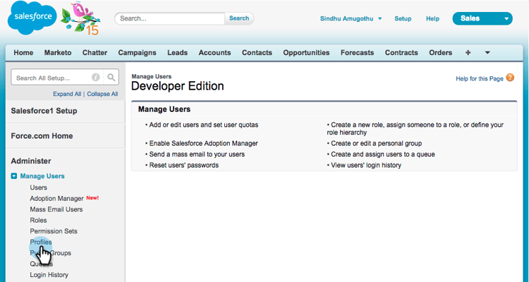Click Expand All in sidebar
This screenshot has width=529, height=282.
tap(67, 94)
